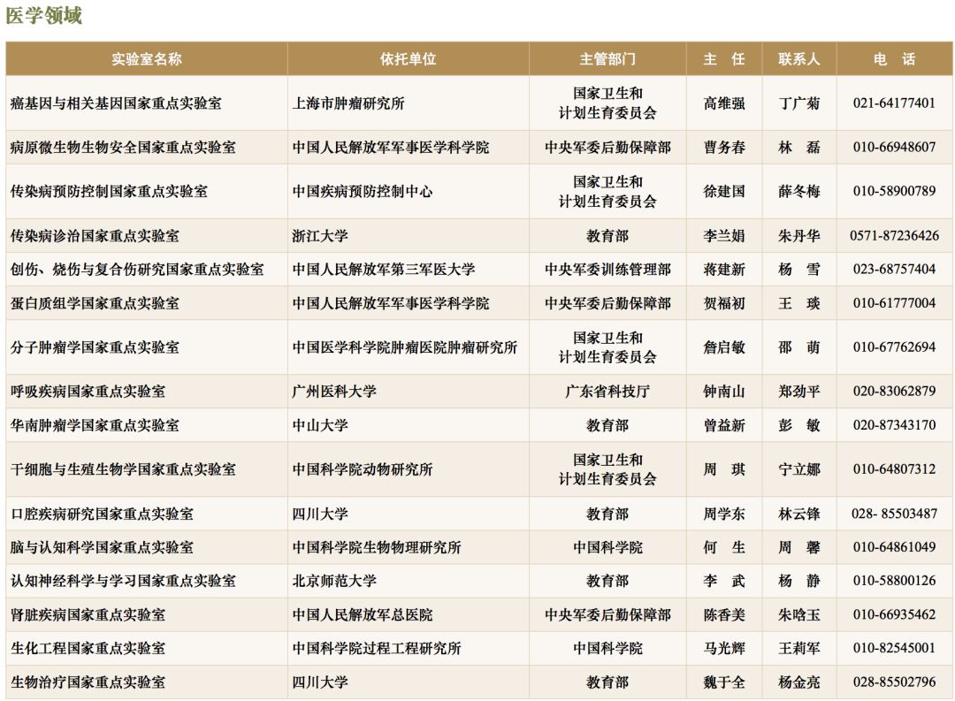Screen dimensions: 955x701
Task: Click the 实验室名称 column header
Action: (x=146, y=59)
